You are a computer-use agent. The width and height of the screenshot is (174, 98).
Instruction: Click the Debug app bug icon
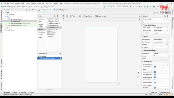pyautogui.click(x=139, y=7)
